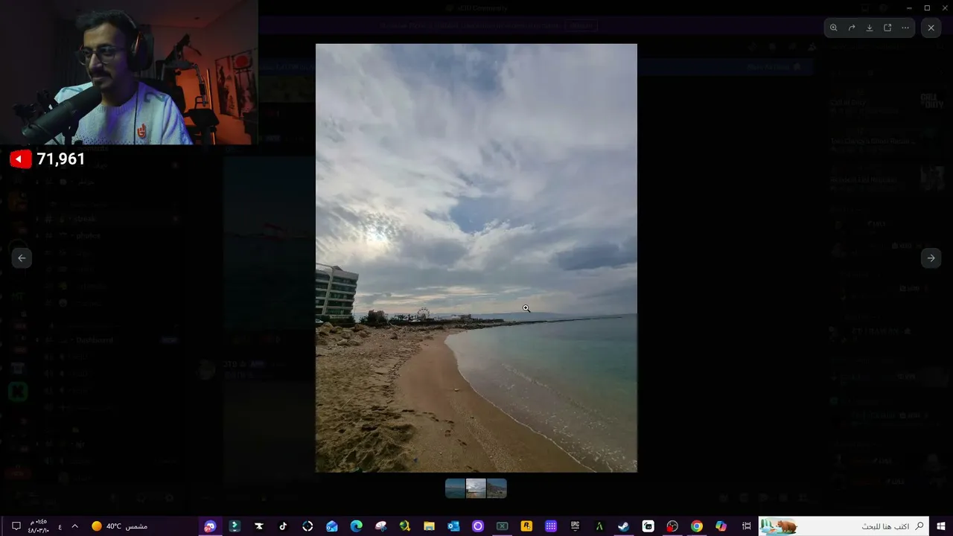
Task: Open the notification center icon
Action: pyautogui.click(x=16, y=526)
